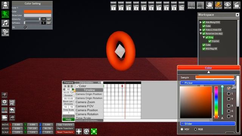242x136 pixels.
Task: Click the up arrow under Color header
Action: pos(209,72)
